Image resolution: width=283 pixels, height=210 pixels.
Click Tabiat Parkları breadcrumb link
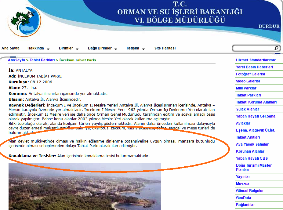tap(42, 60)
